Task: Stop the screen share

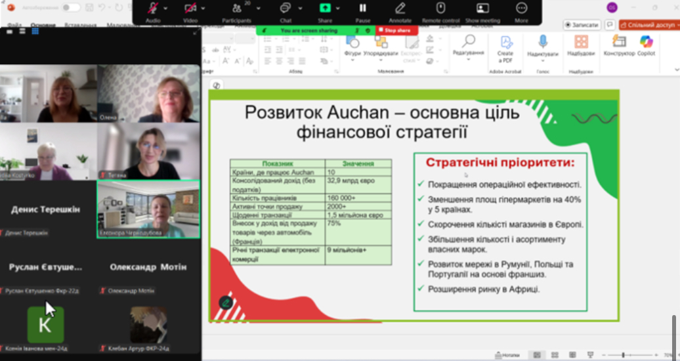Action: pos(397,30)
